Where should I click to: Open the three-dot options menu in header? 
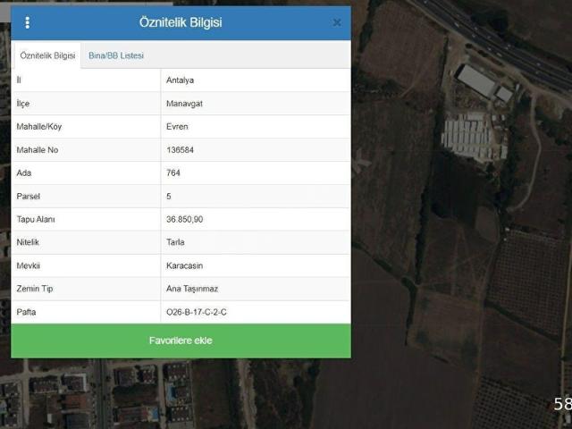[28, 22]
